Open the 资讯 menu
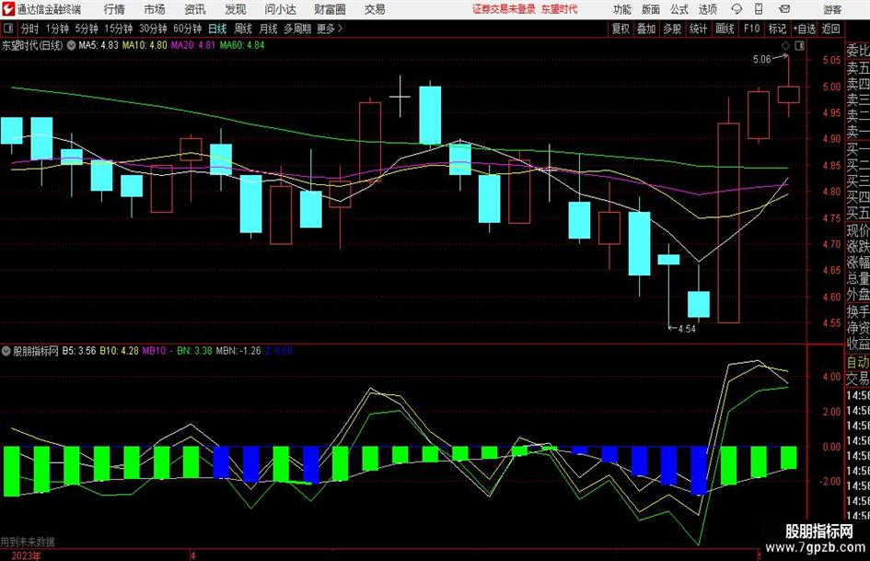 [x=195, y=9]
